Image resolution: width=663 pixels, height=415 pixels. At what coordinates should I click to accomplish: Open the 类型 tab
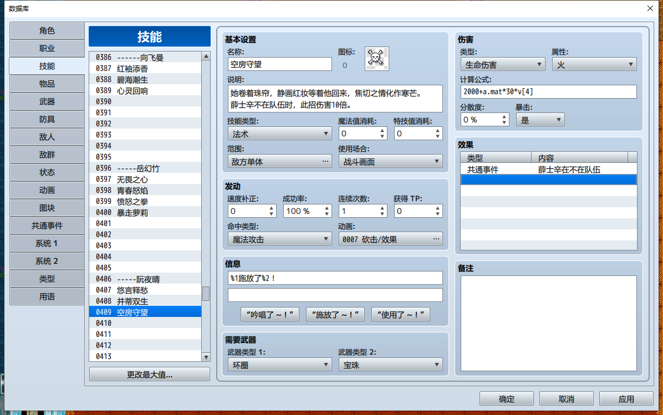click(x=47, y=279)
